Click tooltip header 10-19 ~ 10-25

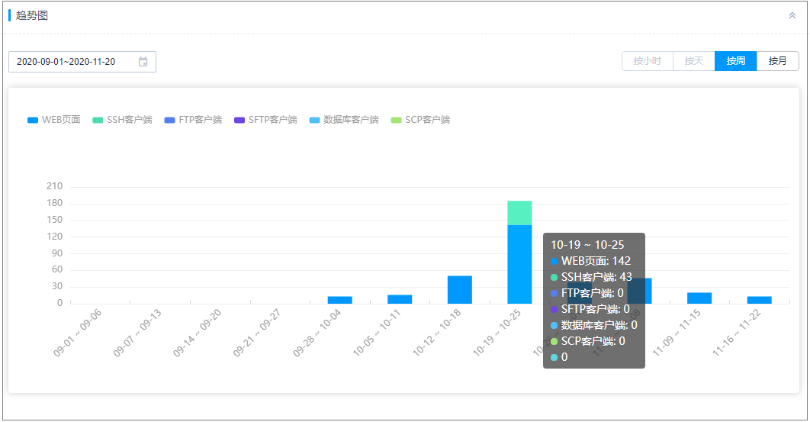587,245
